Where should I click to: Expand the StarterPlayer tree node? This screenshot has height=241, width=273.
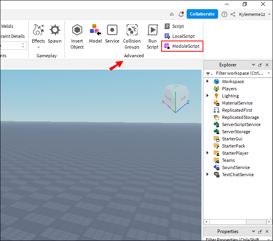pyautogui.click(x=207, y=153)
